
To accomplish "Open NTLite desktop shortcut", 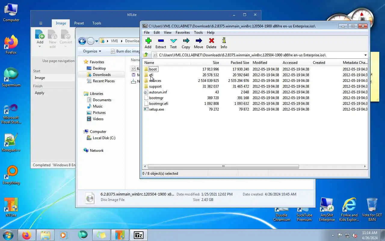I will 11,207.
